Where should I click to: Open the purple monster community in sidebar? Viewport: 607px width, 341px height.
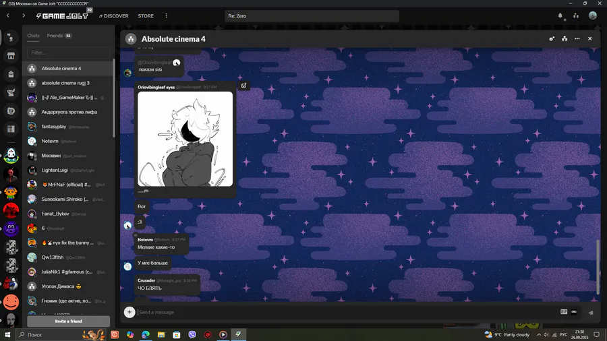[11, 229]
